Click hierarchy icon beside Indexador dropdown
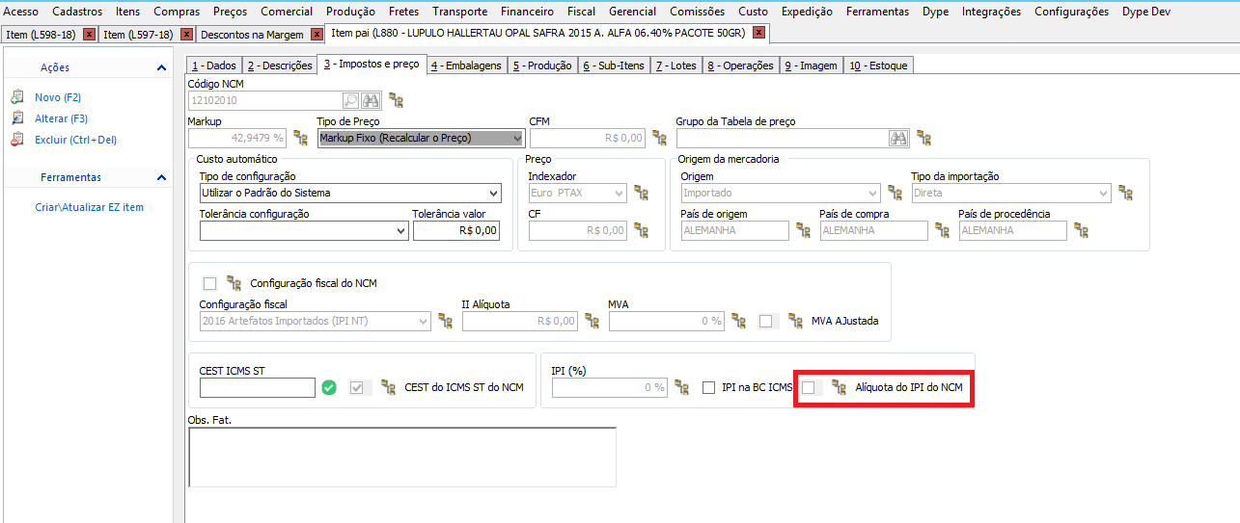Image resolution: width=1240 pixels, height=523 pixels. click(642, 193)
